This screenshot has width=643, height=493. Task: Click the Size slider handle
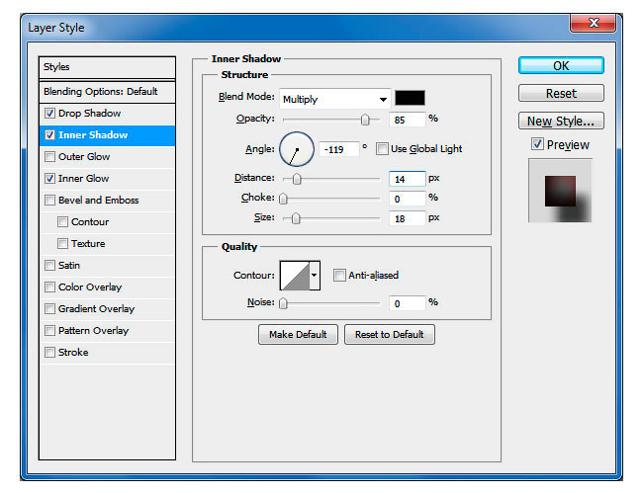pyautogui.click(x=296, y=218)
